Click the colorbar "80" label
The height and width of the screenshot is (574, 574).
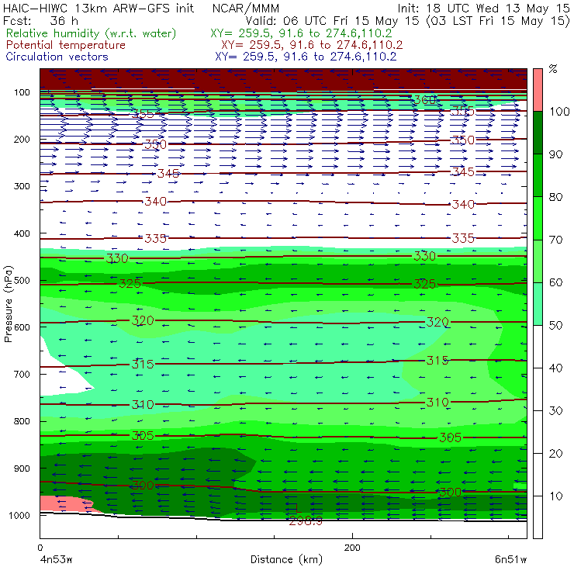pyautogui.click(x=556, y=197)
